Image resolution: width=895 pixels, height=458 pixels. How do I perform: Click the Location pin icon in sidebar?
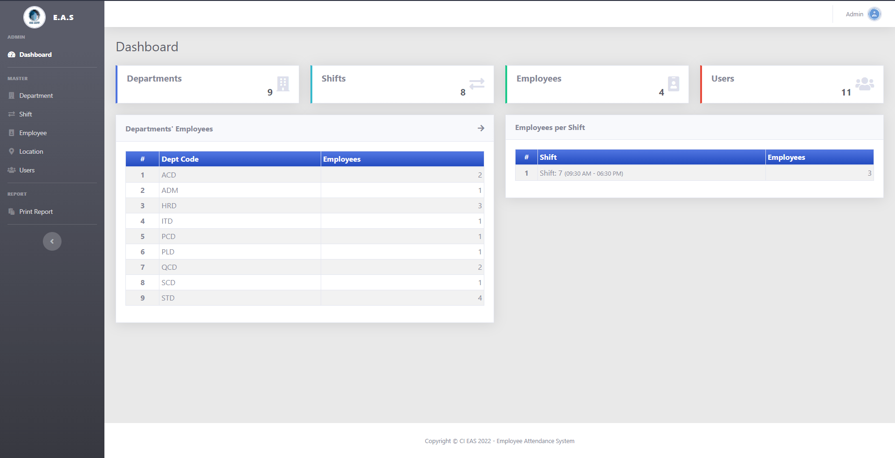point(11,151)
